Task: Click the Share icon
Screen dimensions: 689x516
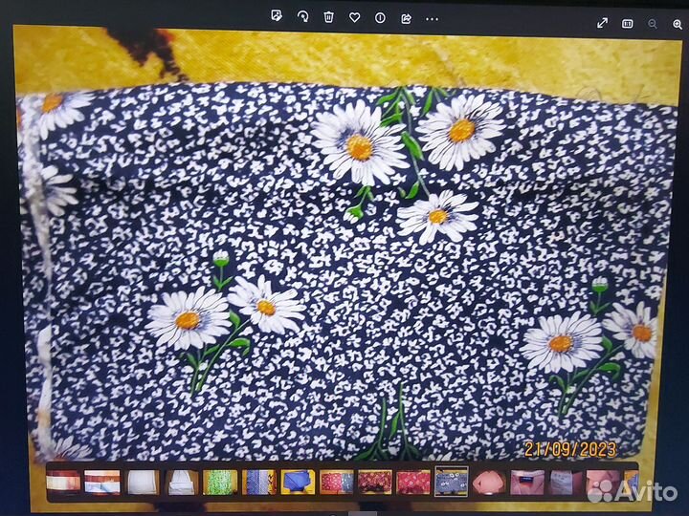Action: click(406, 17)
